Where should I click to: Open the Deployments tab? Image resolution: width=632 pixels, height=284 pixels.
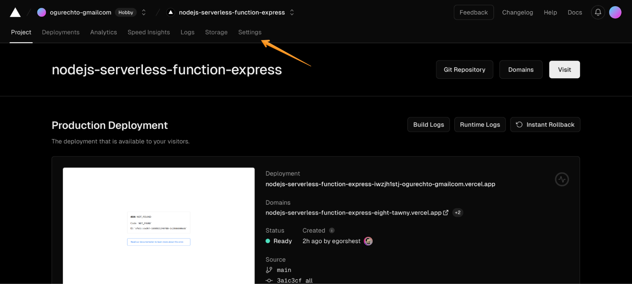coord(61,32)
